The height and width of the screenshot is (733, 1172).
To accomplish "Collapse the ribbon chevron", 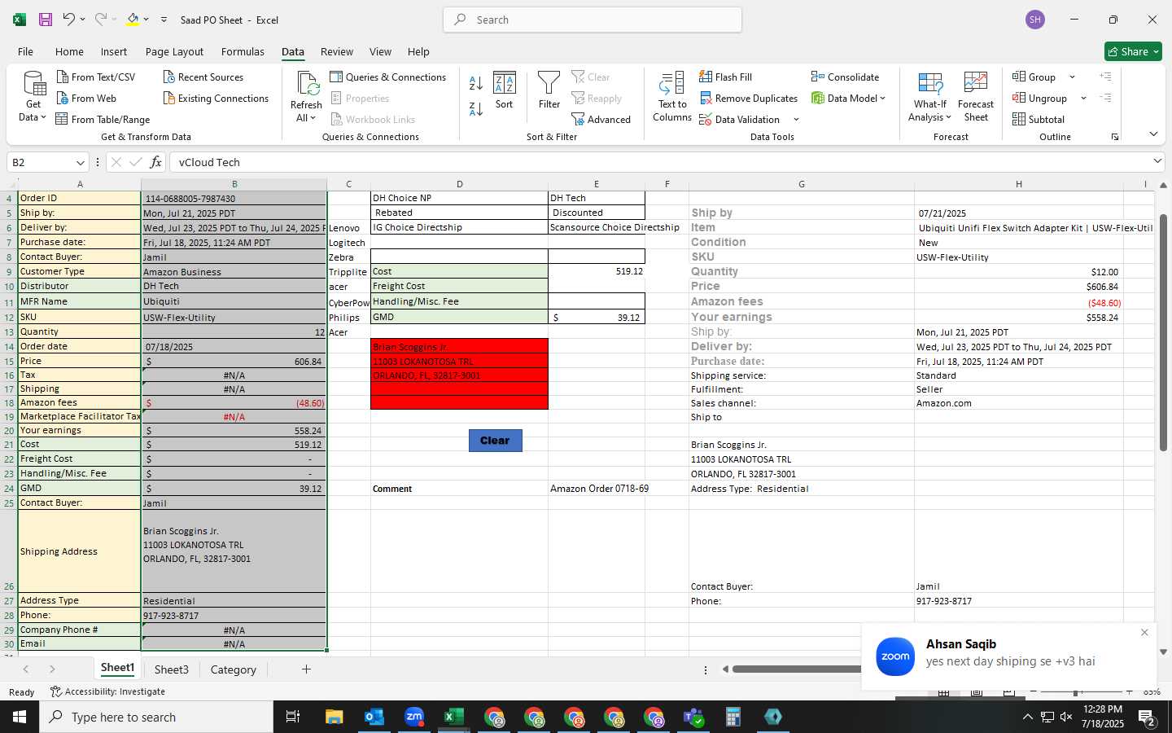I will (x=1153, y=134).
